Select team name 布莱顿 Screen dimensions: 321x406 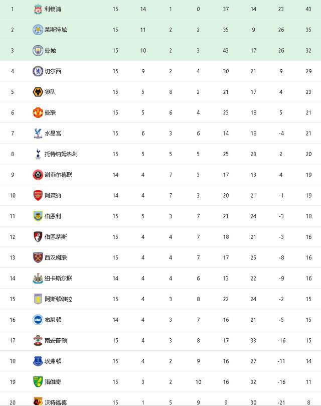[53, 320]
